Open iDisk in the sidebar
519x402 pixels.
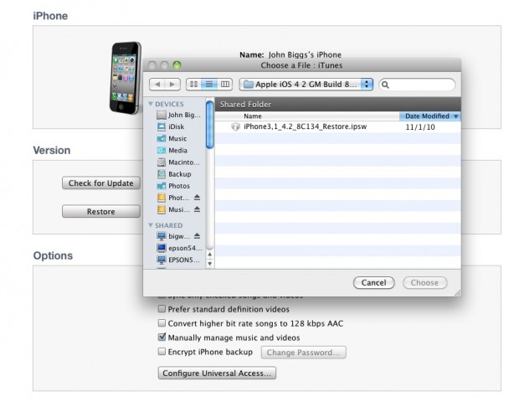coord(176,126)
